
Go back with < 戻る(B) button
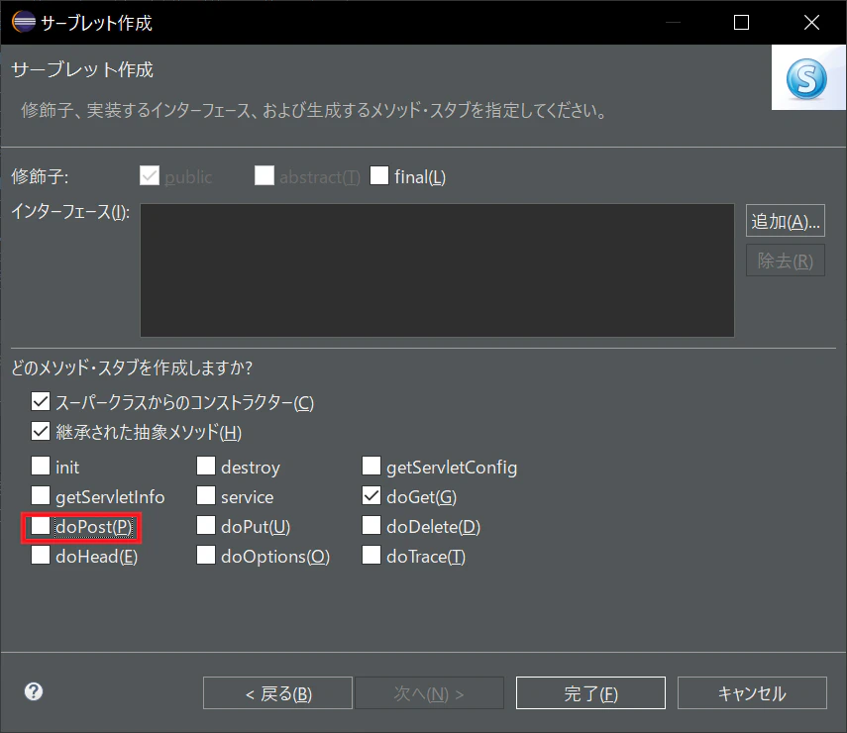click(x=277, y=693)
